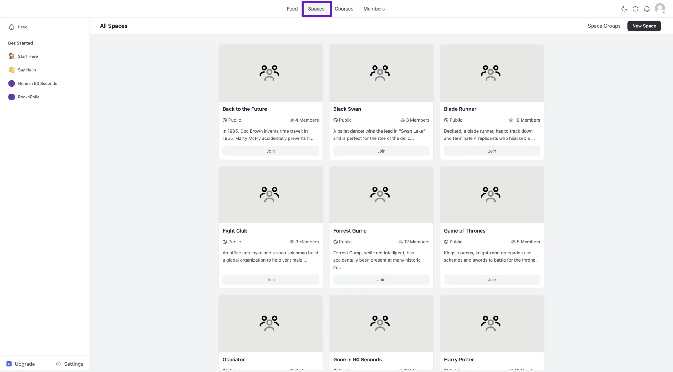
Task: Click members icon on Black Swan card
Action: coord(402,120)
